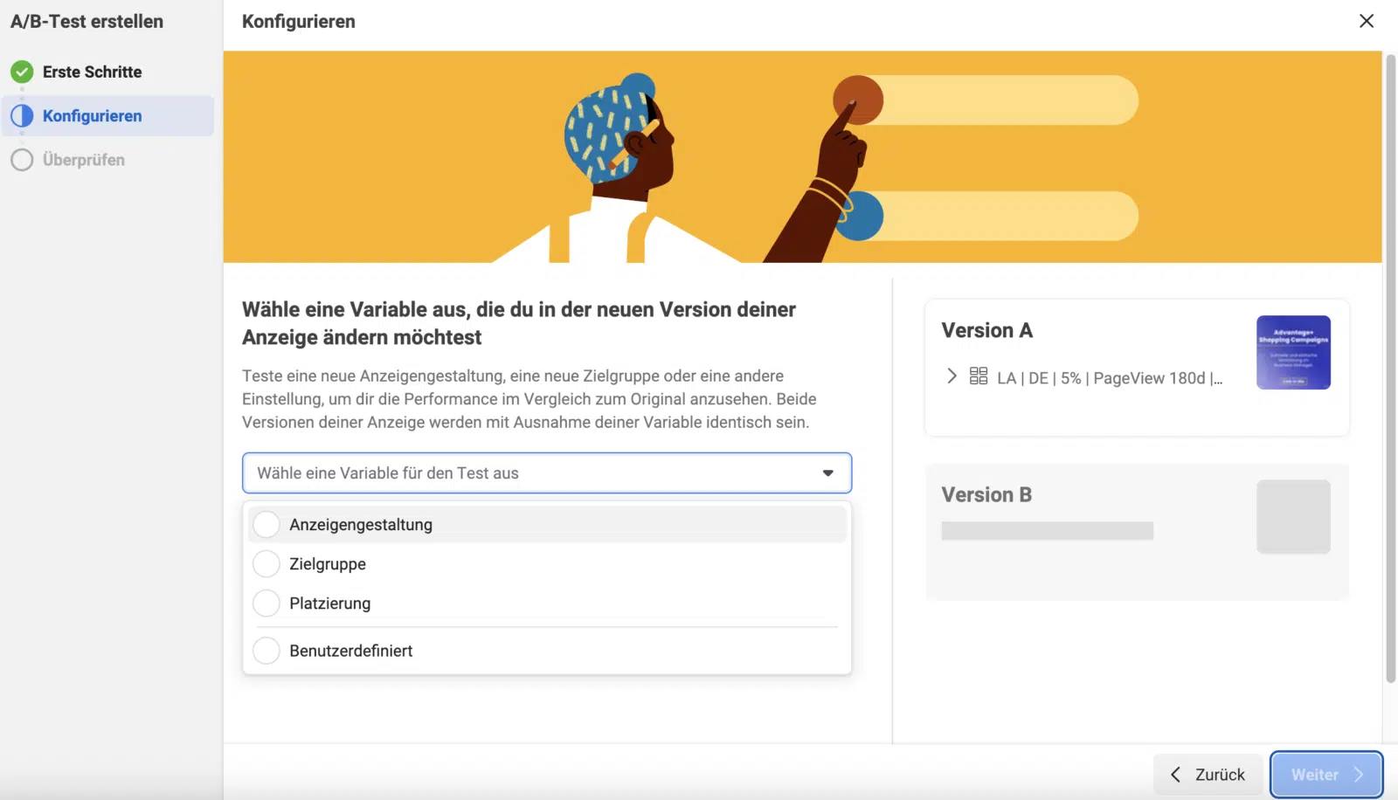Select the Anzeigengestaltung radio option
The height and width of the screenshot is (800, 1398).
[266, 524]
